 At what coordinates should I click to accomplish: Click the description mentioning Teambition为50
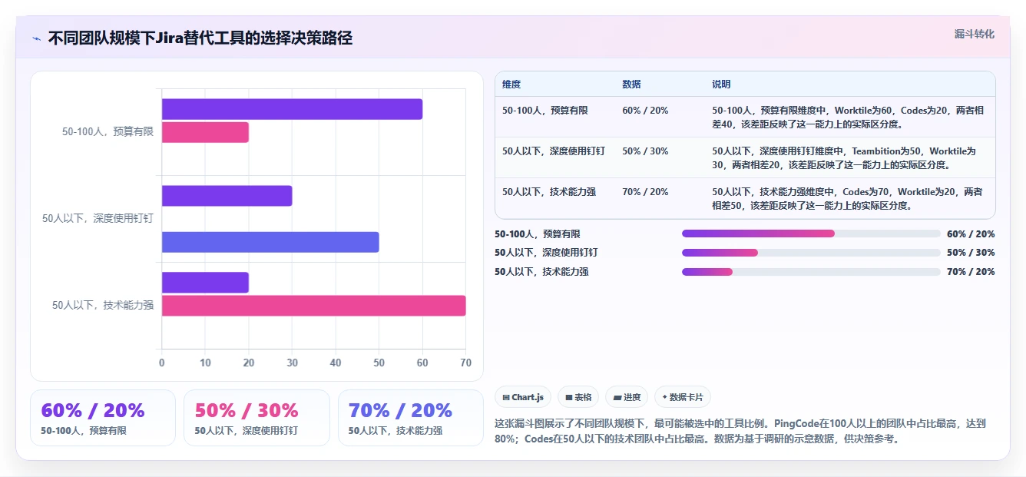pyautogui.click(x=844, y=158)
